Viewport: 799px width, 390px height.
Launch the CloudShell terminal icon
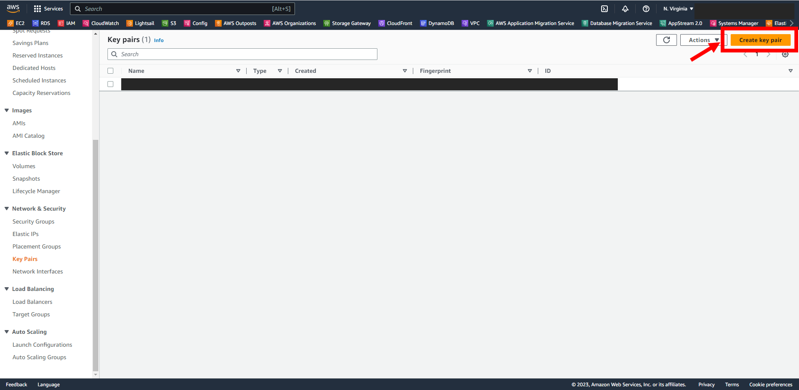pyautogui.click(x=604, y=9)
